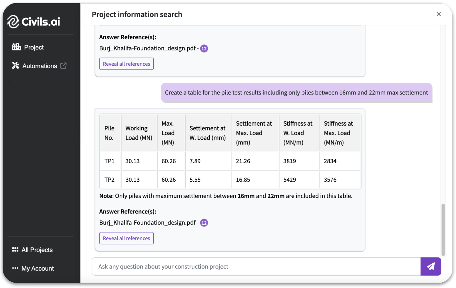Open the Project menu item
Screen dimensions: 456x288
click(34, 47)
